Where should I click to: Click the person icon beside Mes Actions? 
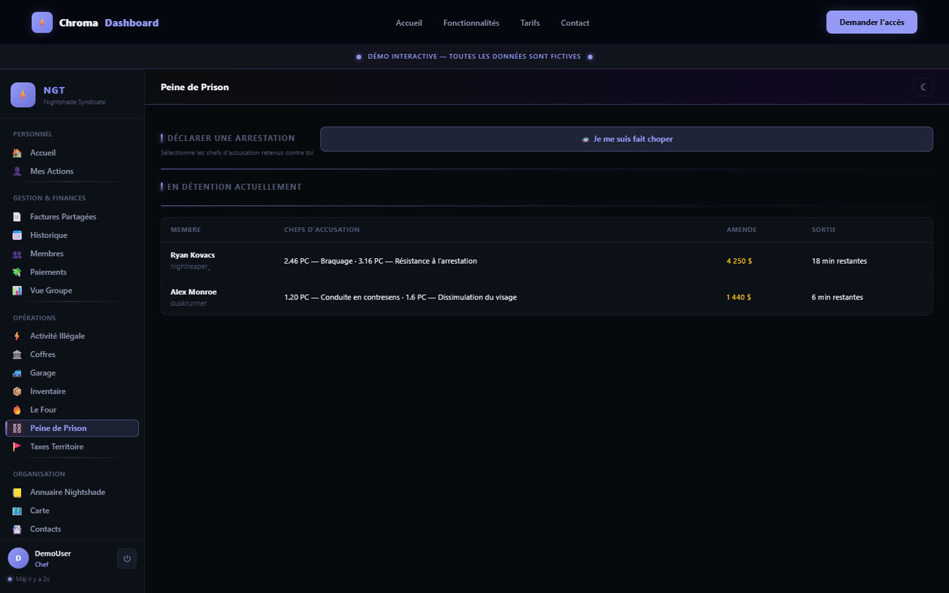tap(17, 171)
